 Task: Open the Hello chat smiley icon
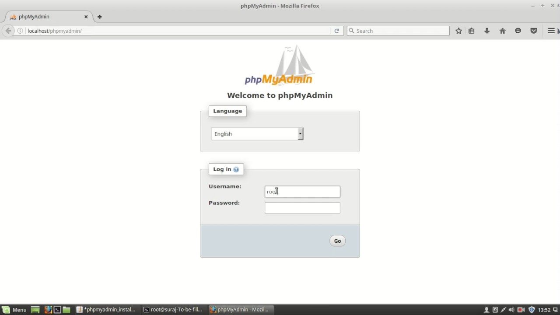coord(518,31)
